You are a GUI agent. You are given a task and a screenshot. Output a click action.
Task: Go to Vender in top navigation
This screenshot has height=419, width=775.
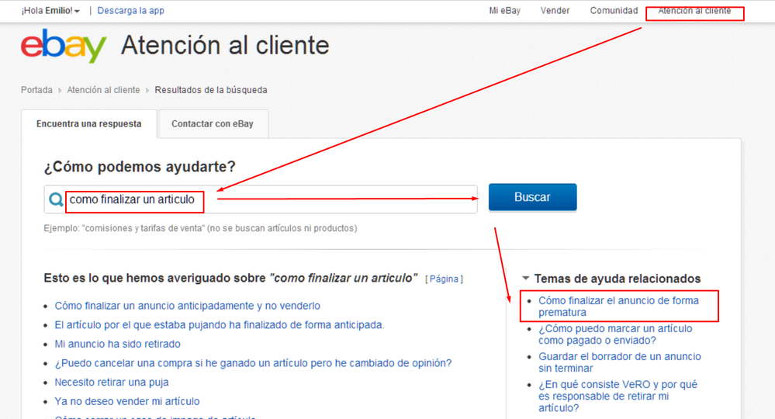[555, 10]
